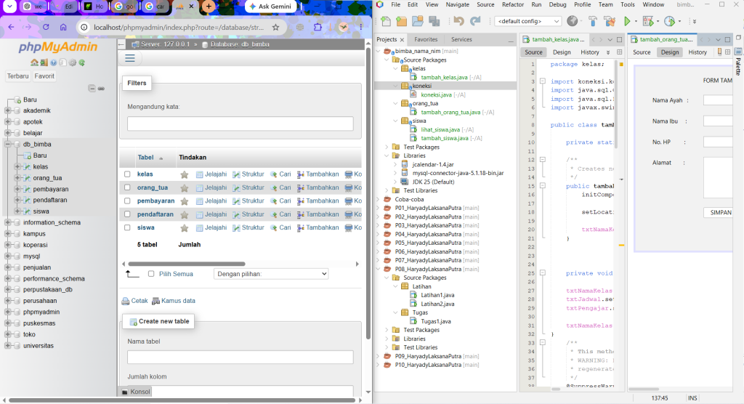
Task: Click NetBeans Clean and Build icon
Action: (x=610, y=21)
